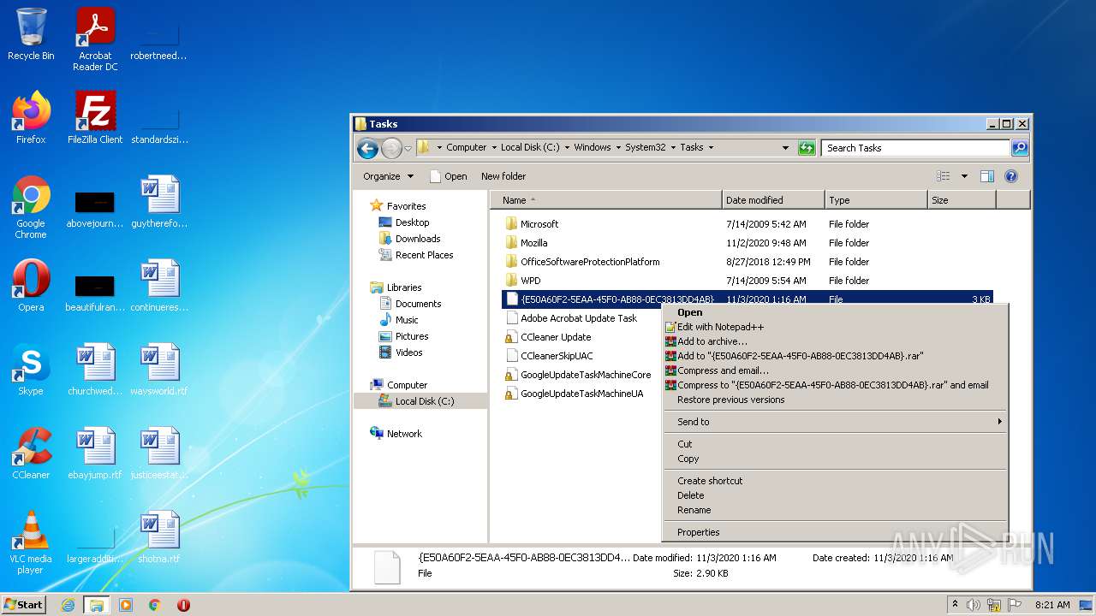The image size is (1096, 616).
Task: Open the Skype desktop shortcut
Action: 31,370
